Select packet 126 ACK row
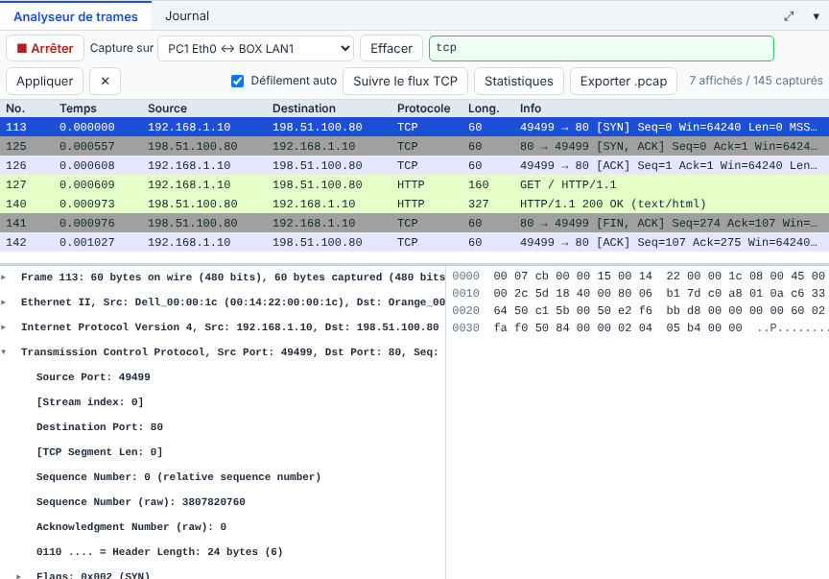829x579 pixels. click(414, 166)
